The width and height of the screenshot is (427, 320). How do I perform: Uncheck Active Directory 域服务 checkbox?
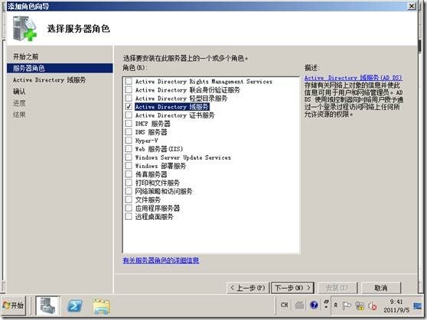pyautogui.click(x=129, y=107)
